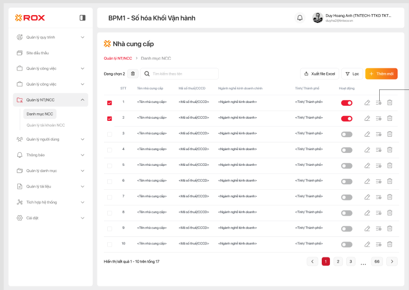Image resolution: width=409 pixels, height=290 pixels.
Task: Uncheck the checkbox for row 1
Action: pyautogui.click(x=109, y=102)
